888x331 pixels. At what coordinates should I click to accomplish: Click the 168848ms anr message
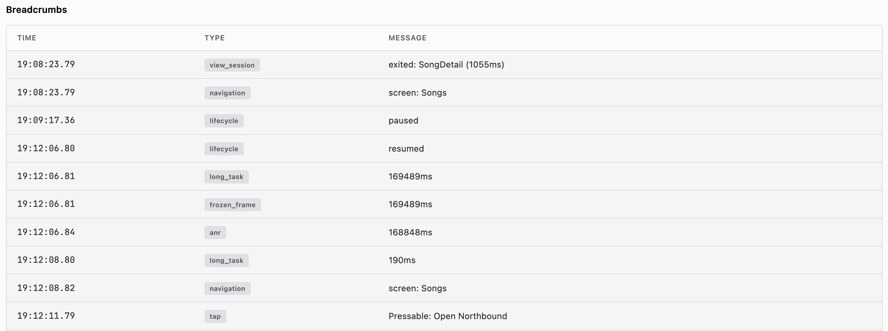coord(410,232)
